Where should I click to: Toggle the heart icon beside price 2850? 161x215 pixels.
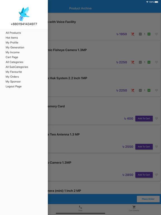click(157, 175)
